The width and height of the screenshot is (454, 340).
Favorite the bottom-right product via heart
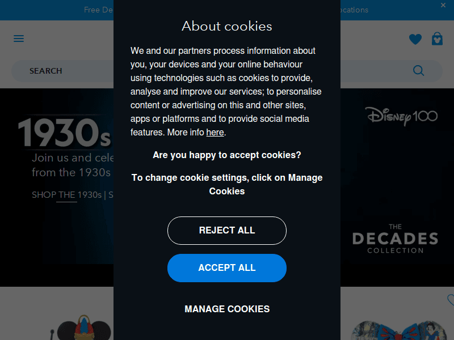pos(451,300)
